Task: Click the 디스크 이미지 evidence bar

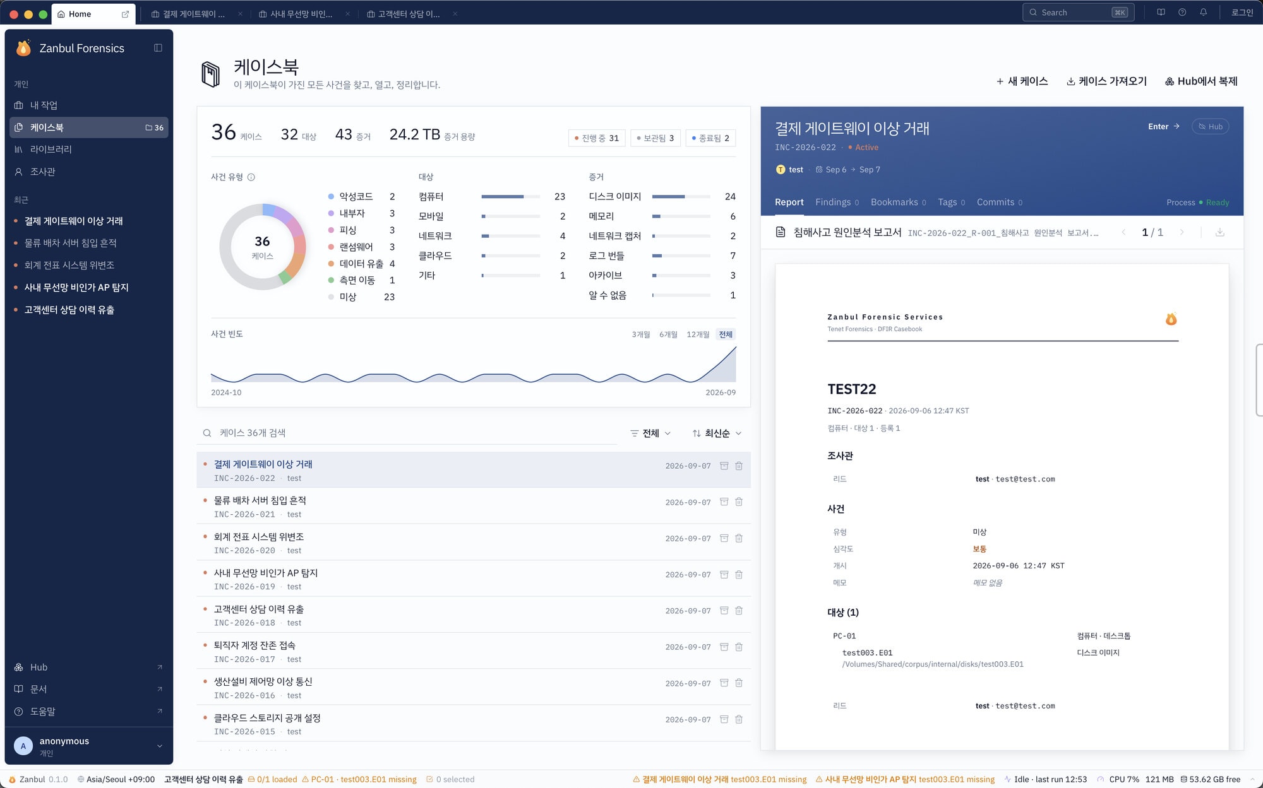Action: pos(681,197)
